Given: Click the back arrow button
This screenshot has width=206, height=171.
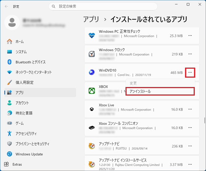Looking at the screenshot, I should pyautogui.click(x=6, y=6).
